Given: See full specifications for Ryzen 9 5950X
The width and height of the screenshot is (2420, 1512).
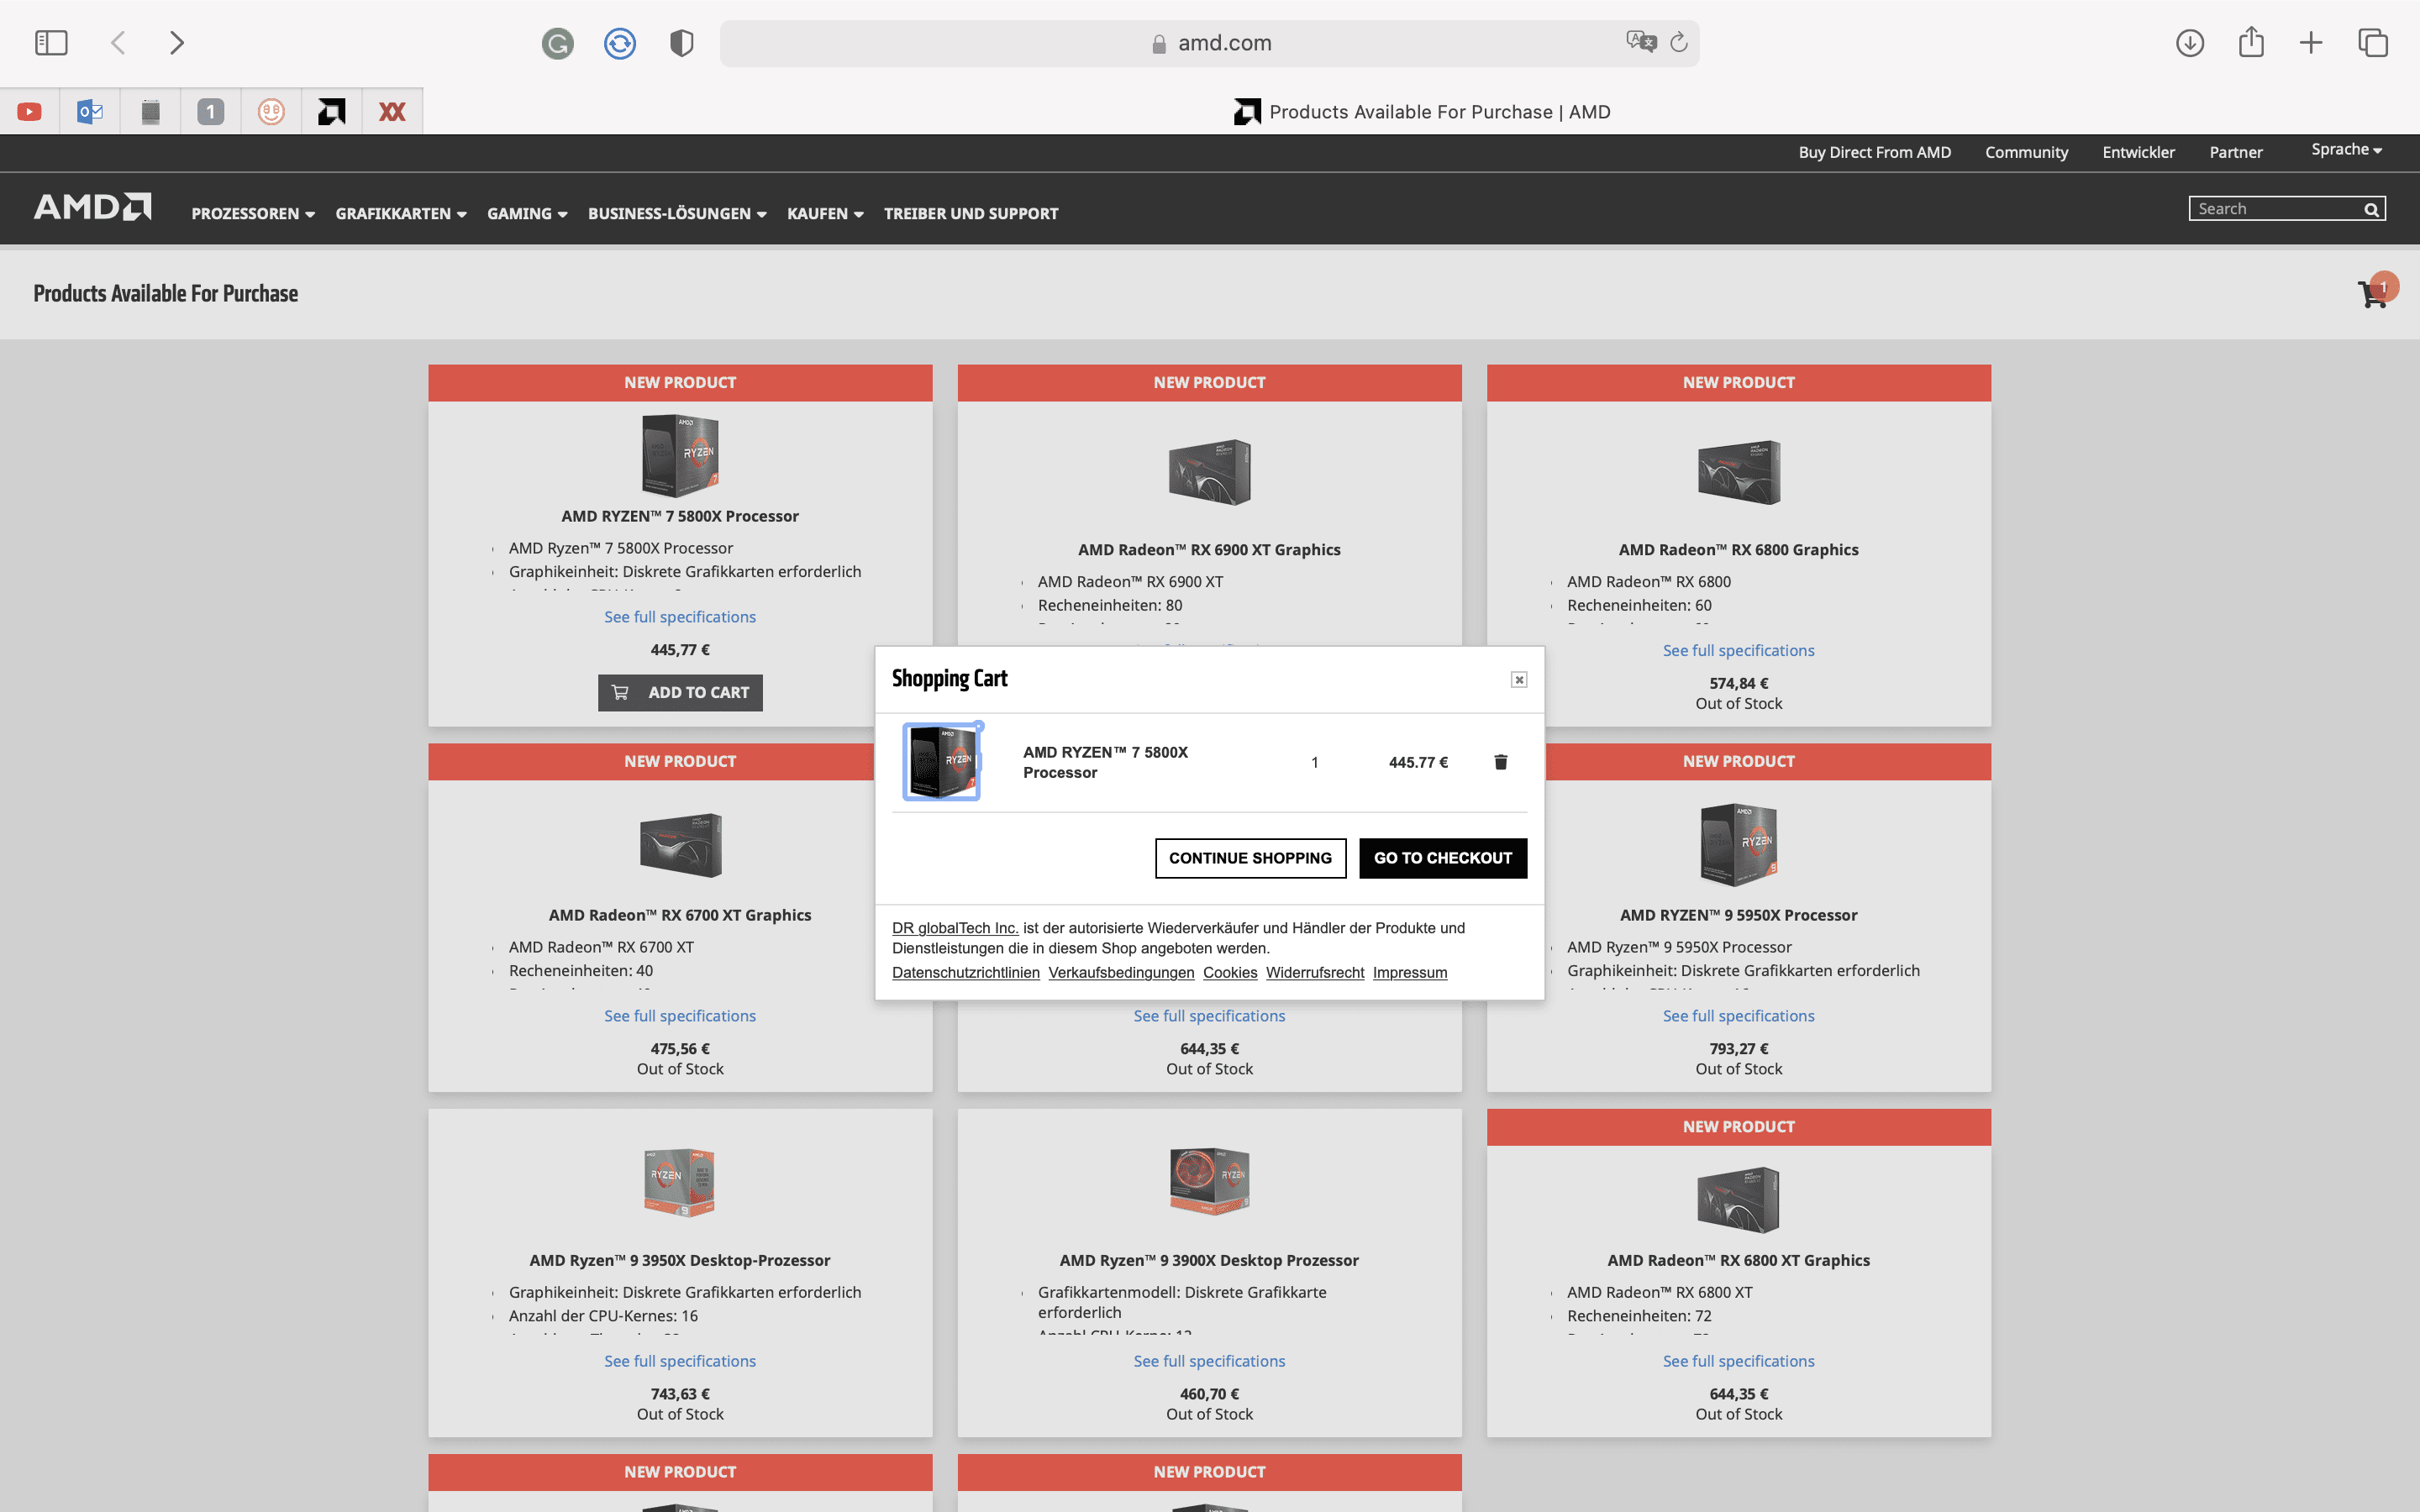Looking at the screenshot, I should pyautogui.click(x=1738, y=1015).
